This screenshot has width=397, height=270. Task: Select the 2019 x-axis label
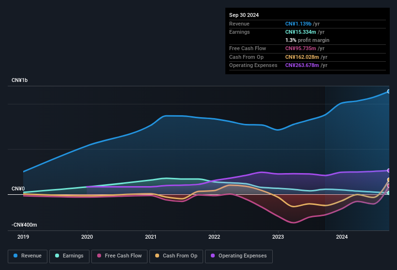pyautogui.click(x=23, y=237)
